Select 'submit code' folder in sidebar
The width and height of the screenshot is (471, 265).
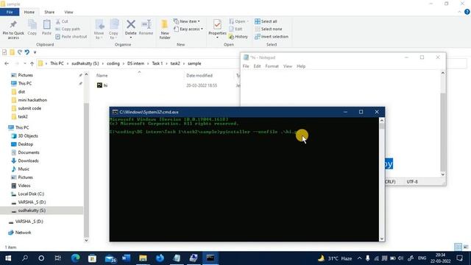tap(29, 108)
